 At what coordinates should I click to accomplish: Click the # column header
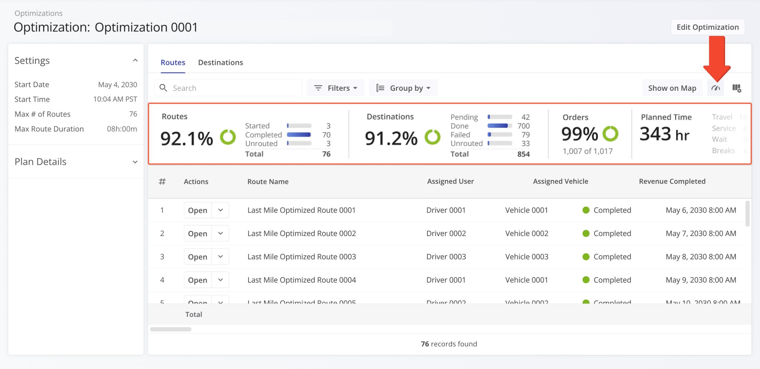click(162, 182)
